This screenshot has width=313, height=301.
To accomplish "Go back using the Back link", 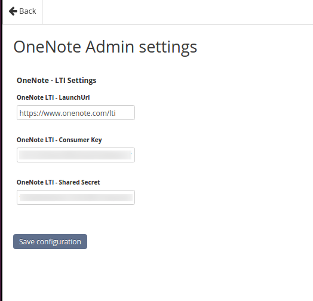I will (22, 11).
